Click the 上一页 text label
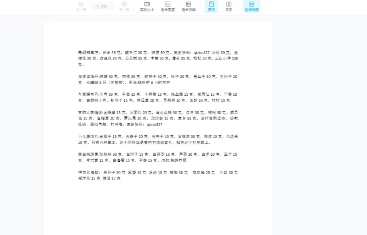Viewport: 367px width, 235px height. pyautogui.click(x=81, y=10)
